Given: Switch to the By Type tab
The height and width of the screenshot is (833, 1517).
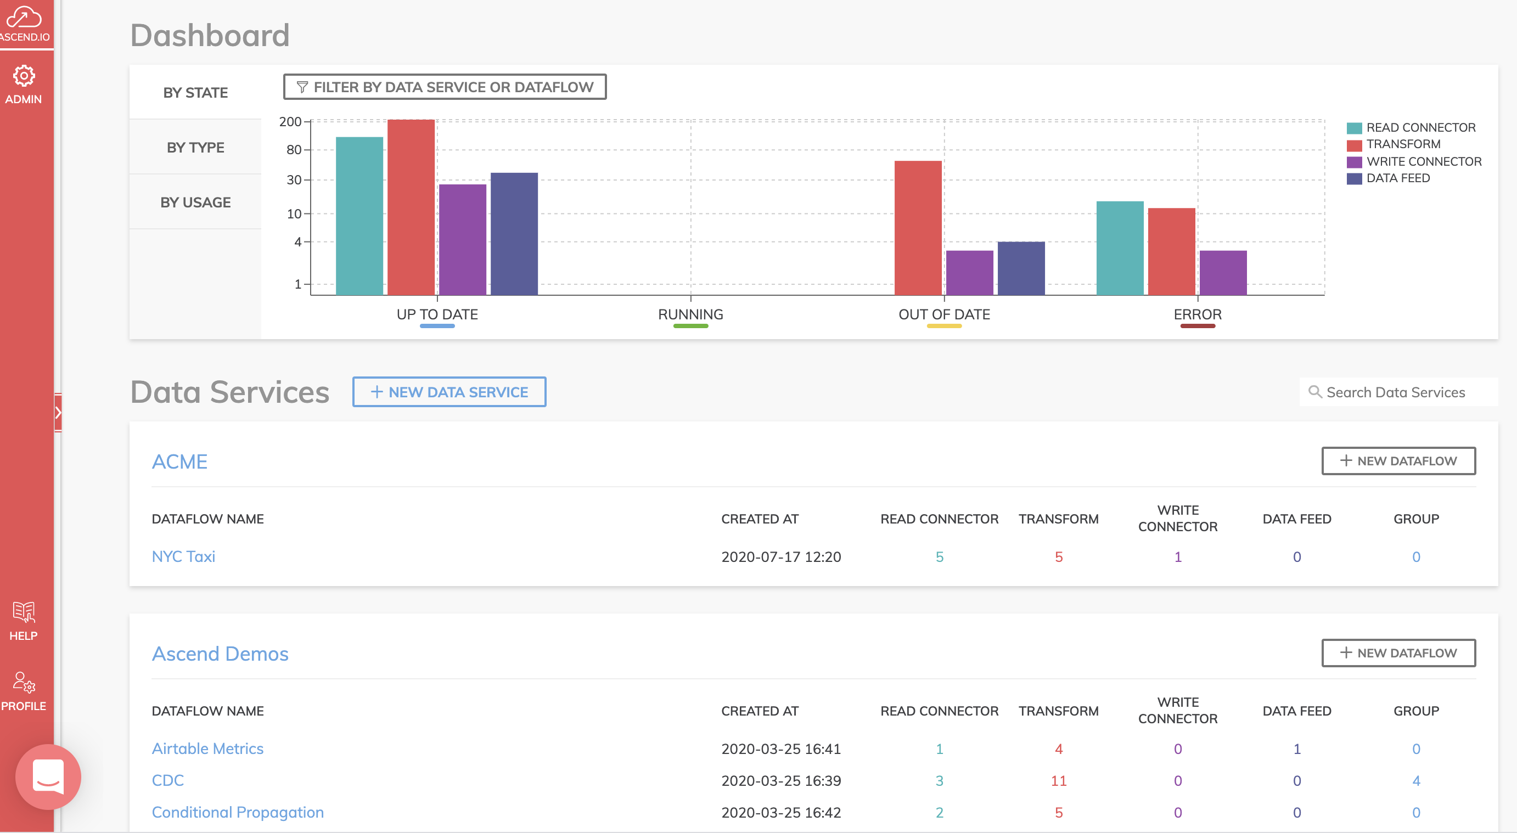Looking at the screenshot, I should tap(195, 147).
